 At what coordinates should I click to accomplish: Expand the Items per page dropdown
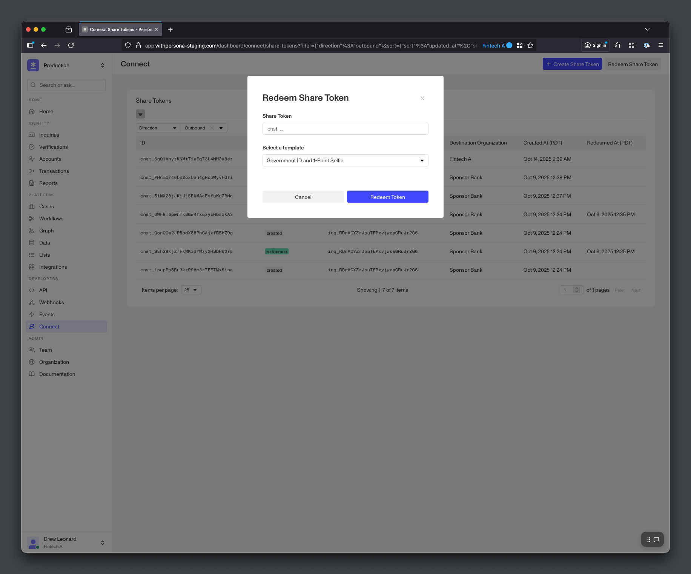191,290
